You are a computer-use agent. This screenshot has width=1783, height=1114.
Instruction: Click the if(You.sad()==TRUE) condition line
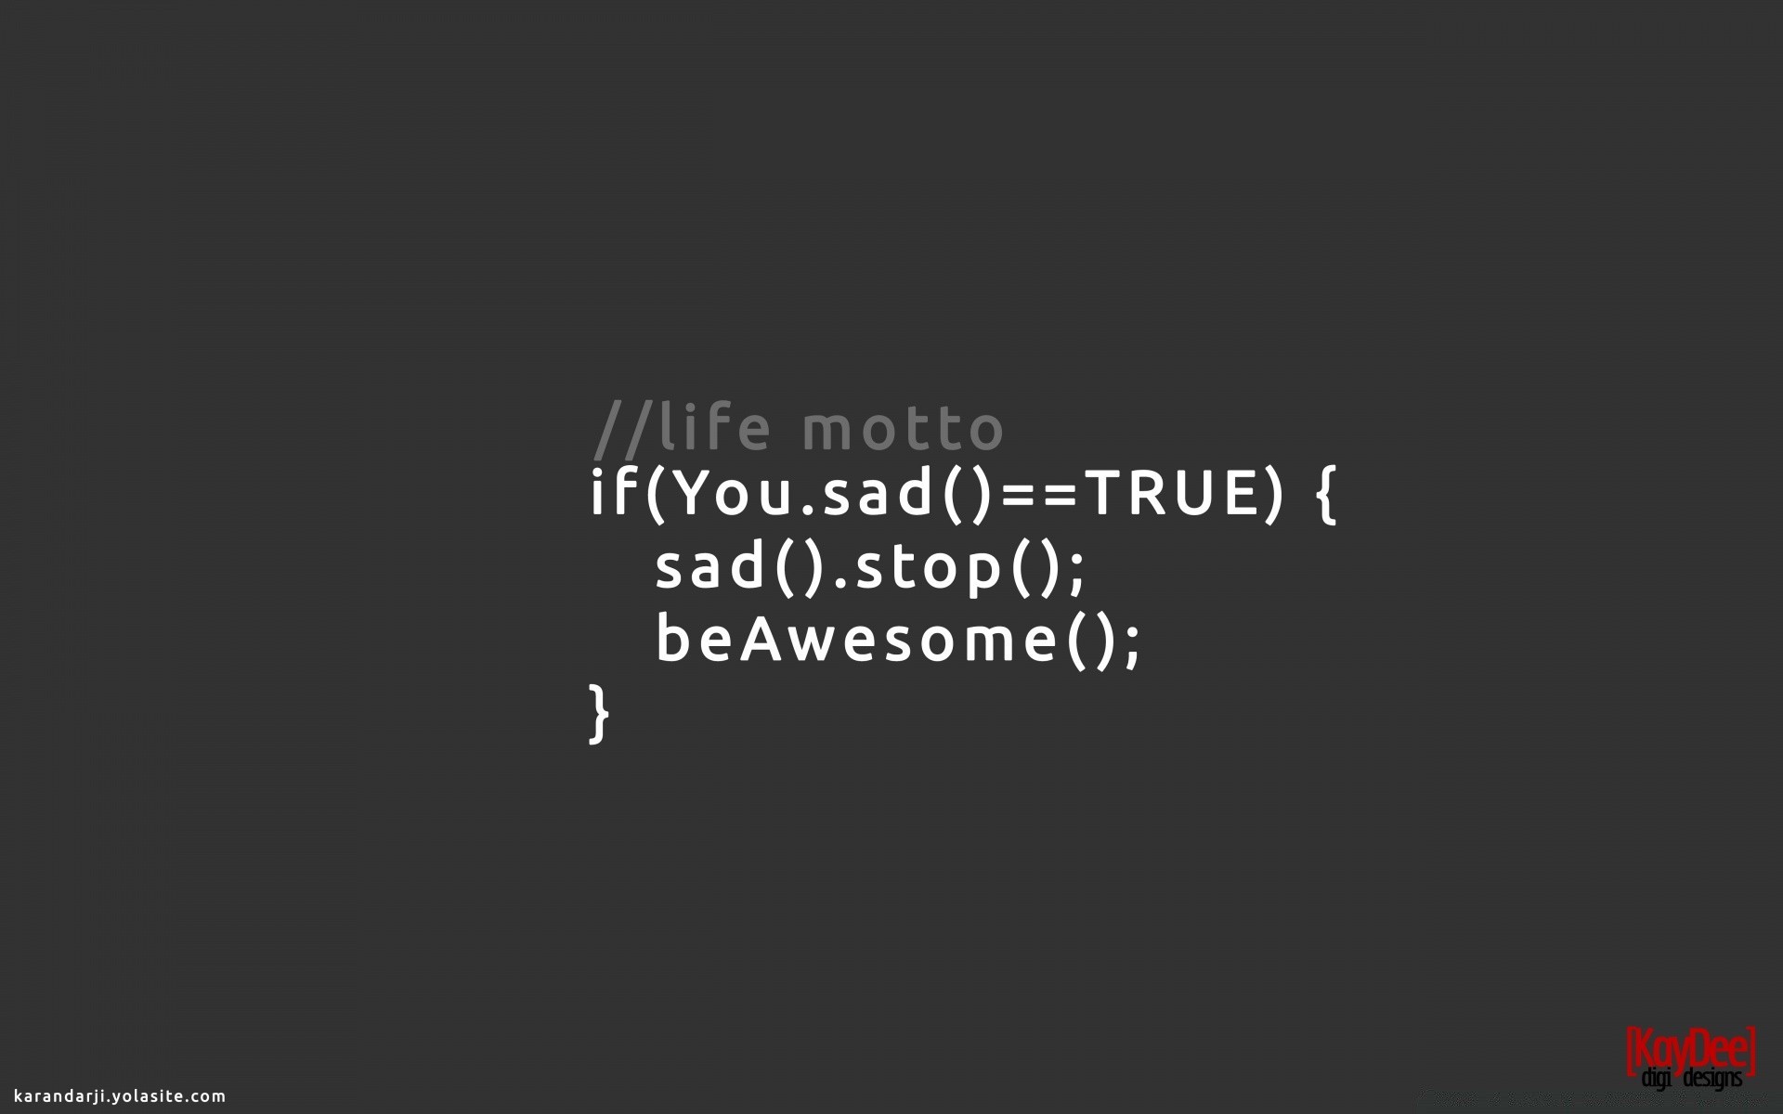951,494
